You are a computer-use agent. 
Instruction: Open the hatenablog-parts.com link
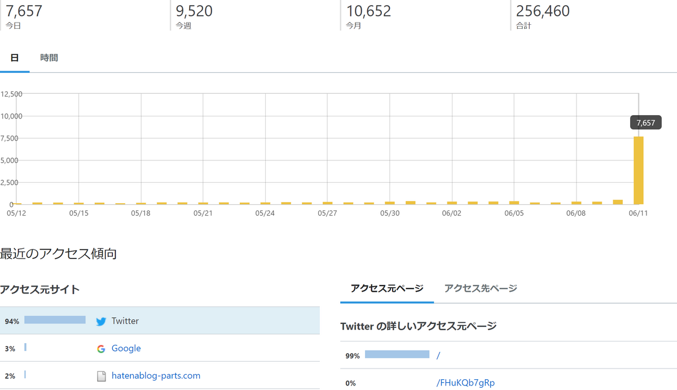(156, 375)
